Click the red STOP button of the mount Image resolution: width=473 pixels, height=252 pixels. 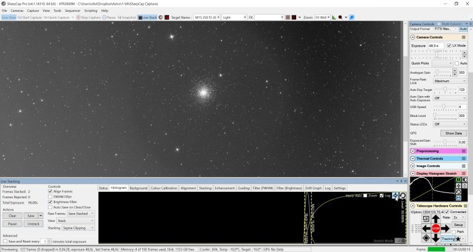click(x=436, y=228)
